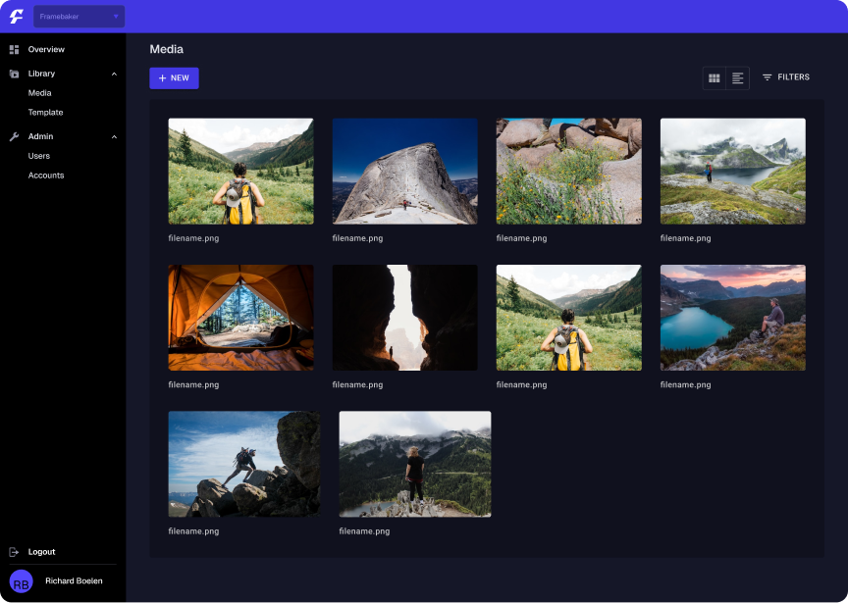Click the Library folder icon
This screenshot has width=848, height=603.
pos(14,74)
